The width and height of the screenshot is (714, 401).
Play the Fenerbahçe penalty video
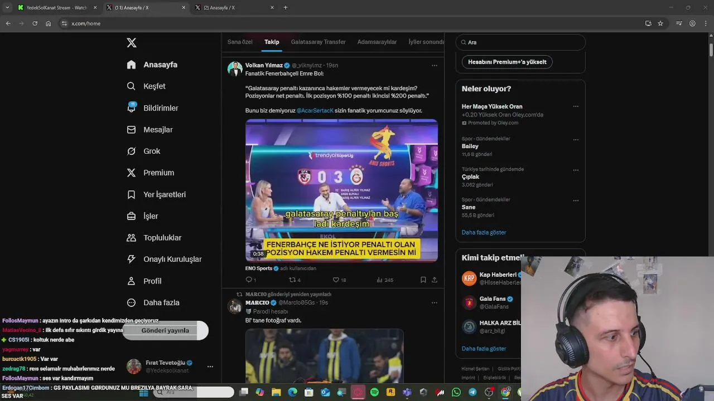341,190
